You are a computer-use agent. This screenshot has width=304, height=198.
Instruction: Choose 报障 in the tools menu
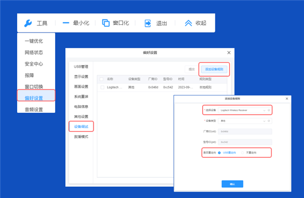pos(29,75)
